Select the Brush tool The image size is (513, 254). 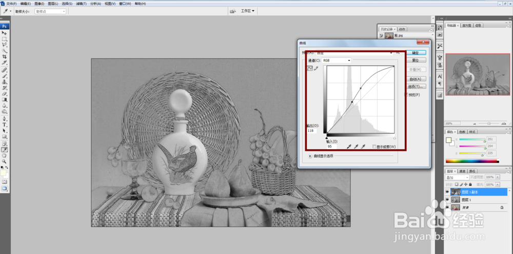click(4, 76)
